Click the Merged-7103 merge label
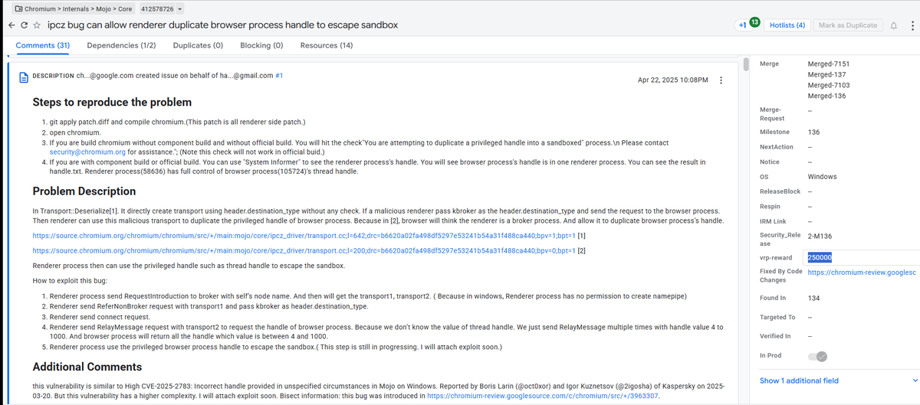 click(x=829, y=85)
